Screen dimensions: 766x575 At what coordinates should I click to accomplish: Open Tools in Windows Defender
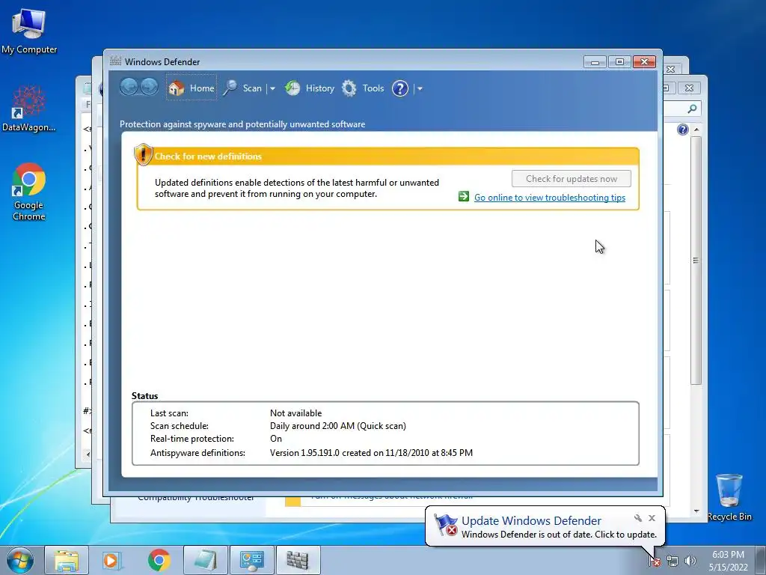point(373,88)
